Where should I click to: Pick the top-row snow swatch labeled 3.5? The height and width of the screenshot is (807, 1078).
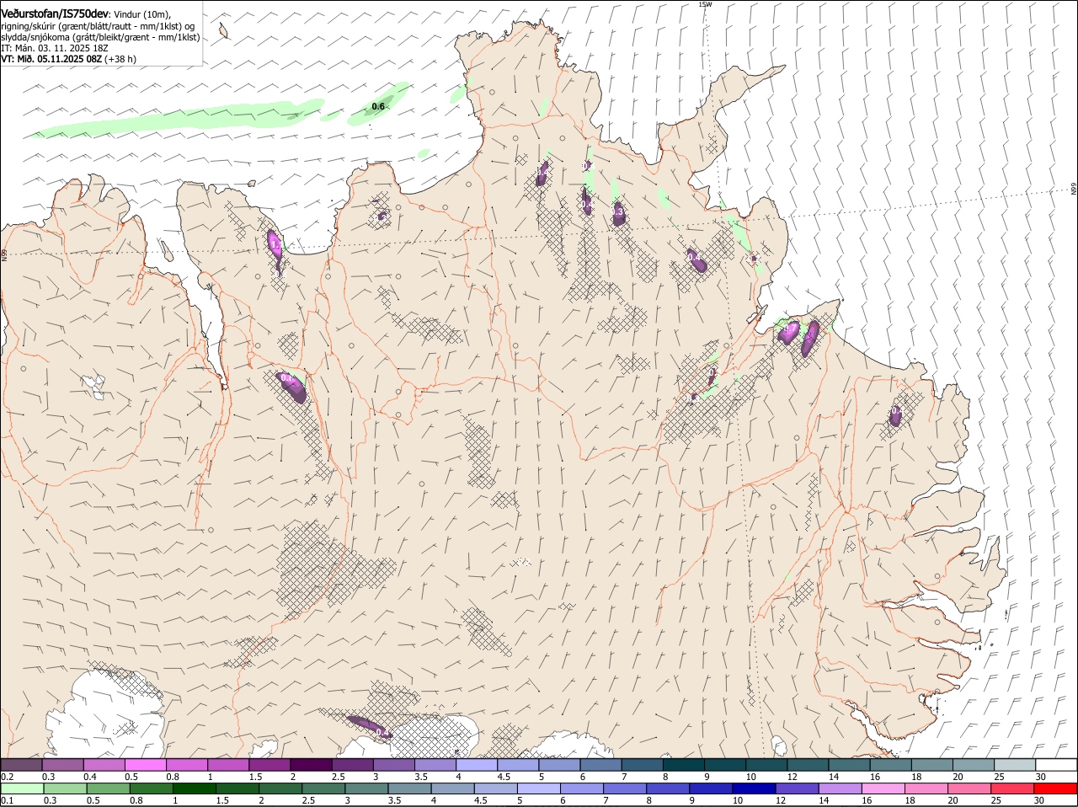coord(435,765)
